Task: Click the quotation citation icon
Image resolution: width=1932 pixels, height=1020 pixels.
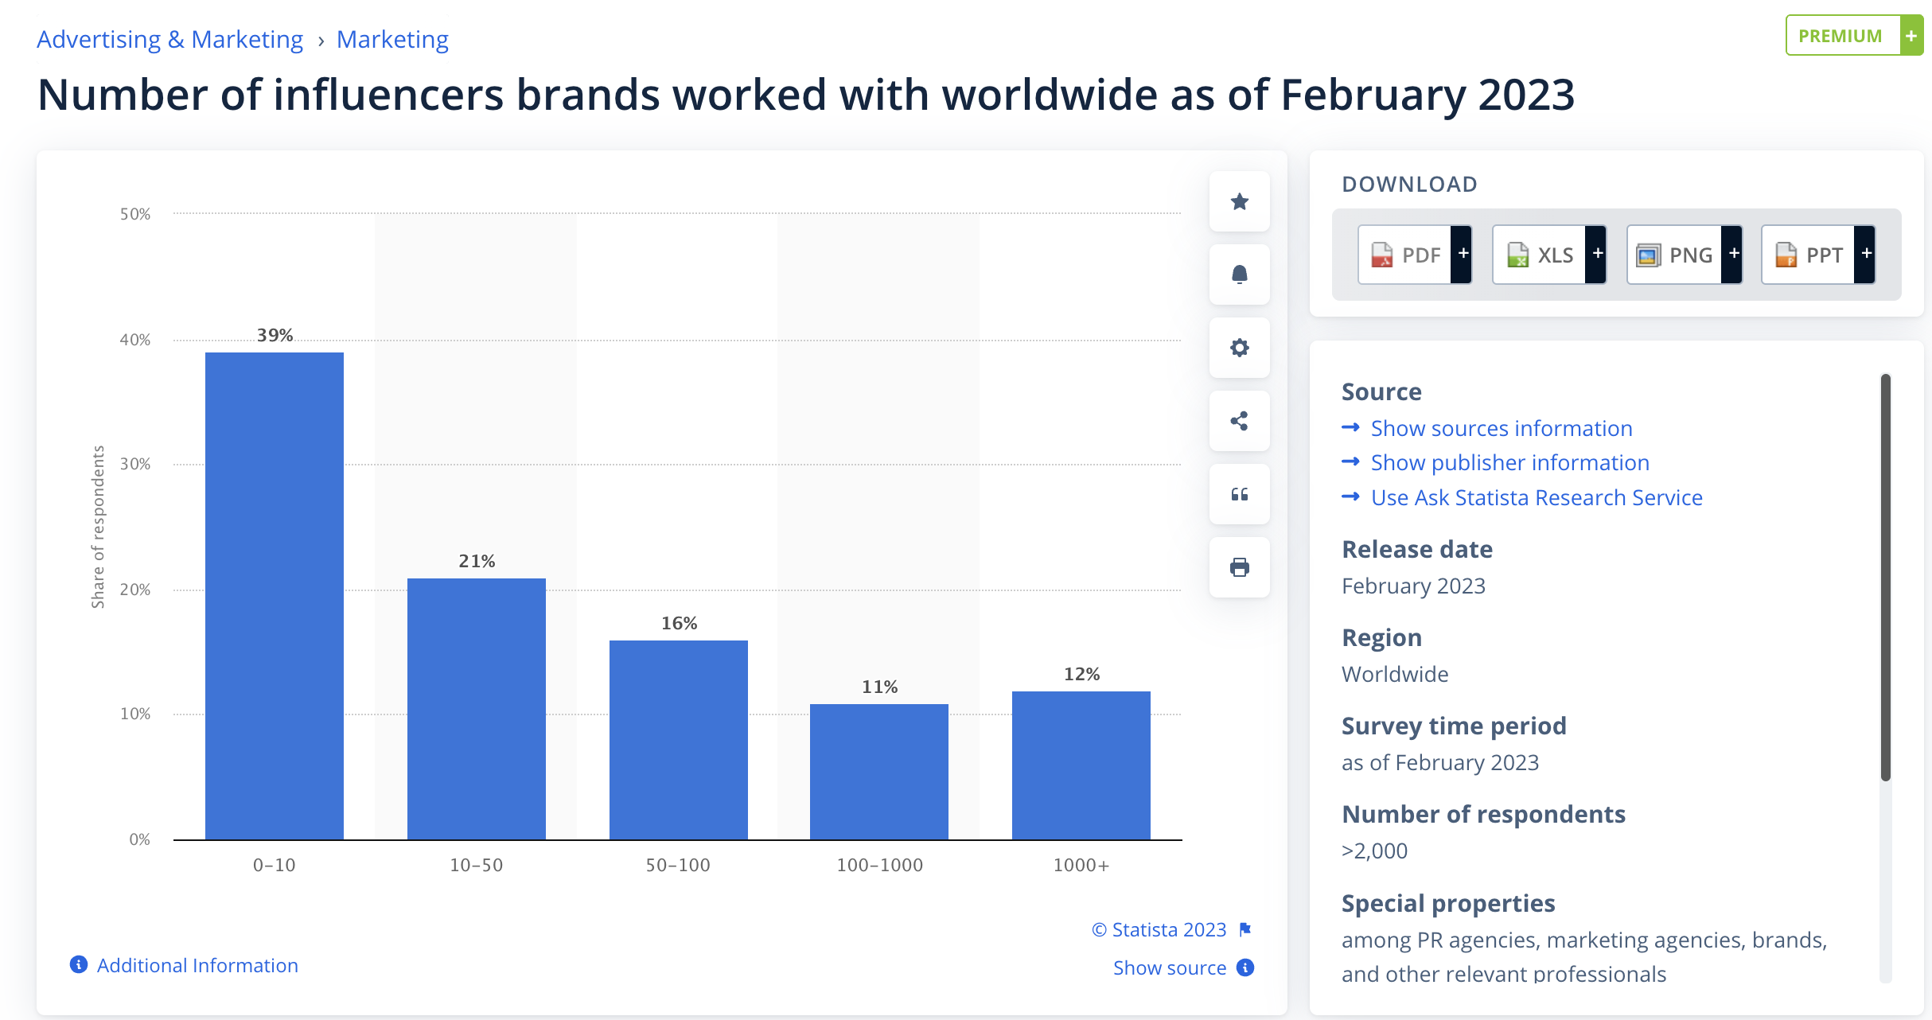Action: tap(1239, 494)
